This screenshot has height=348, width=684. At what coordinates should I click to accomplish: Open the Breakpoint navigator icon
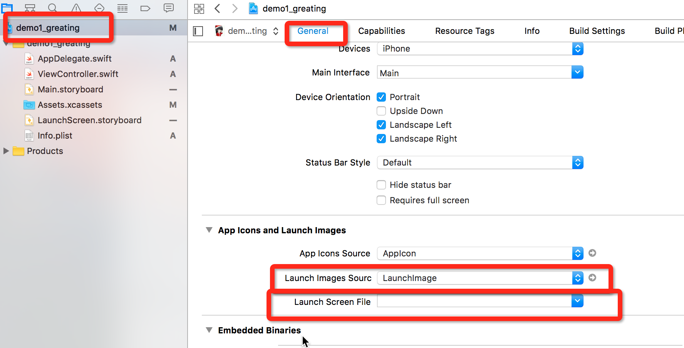(145, 8)
